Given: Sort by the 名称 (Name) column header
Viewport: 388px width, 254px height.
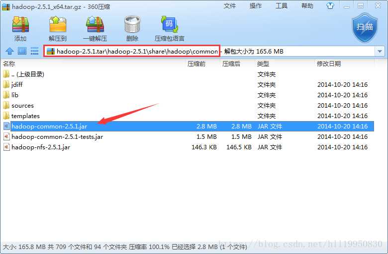Looking at the screenshot, I should click(9, 64).
